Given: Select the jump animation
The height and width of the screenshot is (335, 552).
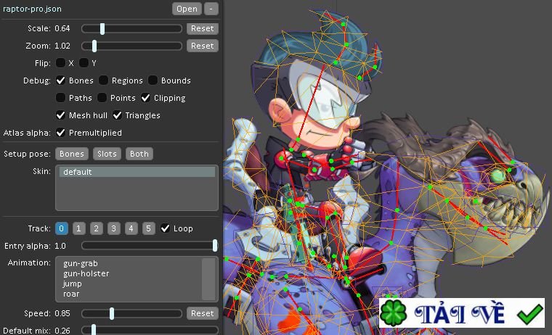Looking at the screenshot, I should pyautogui.click(x=73, y=284).
